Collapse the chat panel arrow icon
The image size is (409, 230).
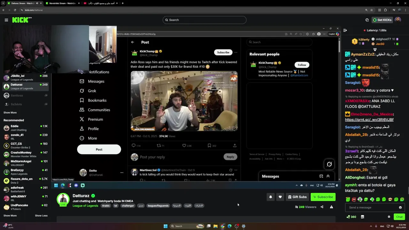pos(345,30)
